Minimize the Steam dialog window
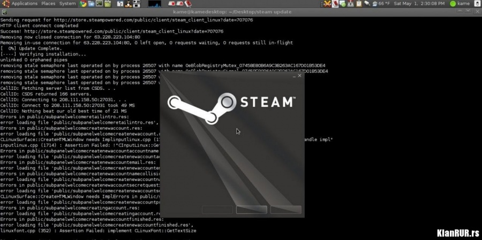This screenshot has width=482, height=240. [x=292, y=76]
